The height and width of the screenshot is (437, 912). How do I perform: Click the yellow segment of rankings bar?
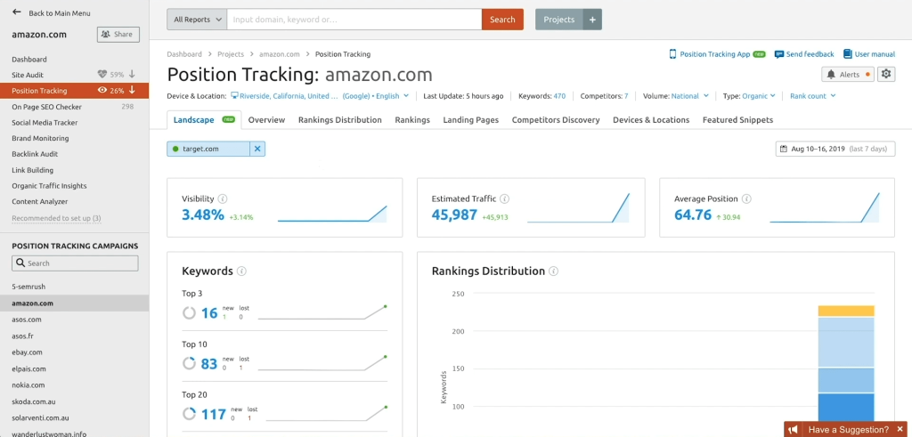pos(845,311)
